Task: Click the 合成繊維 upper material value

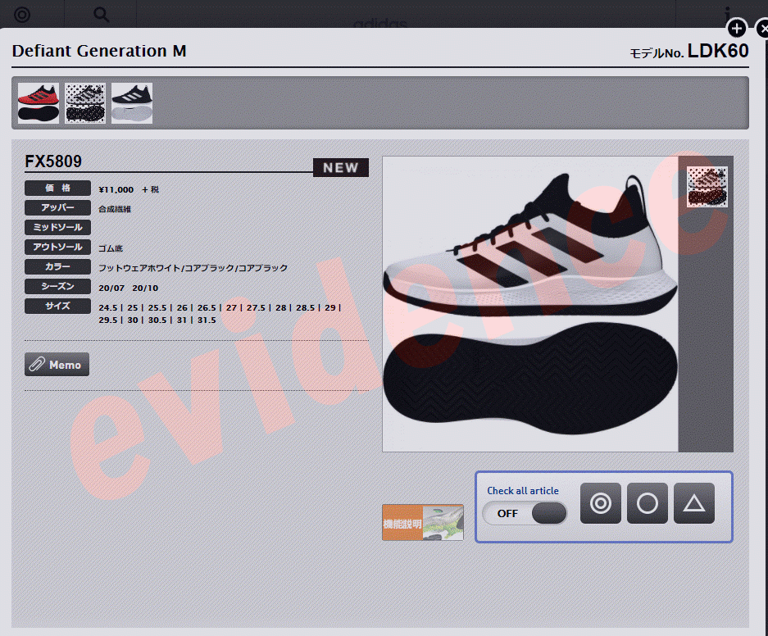Action: click(x=115, y=209)
